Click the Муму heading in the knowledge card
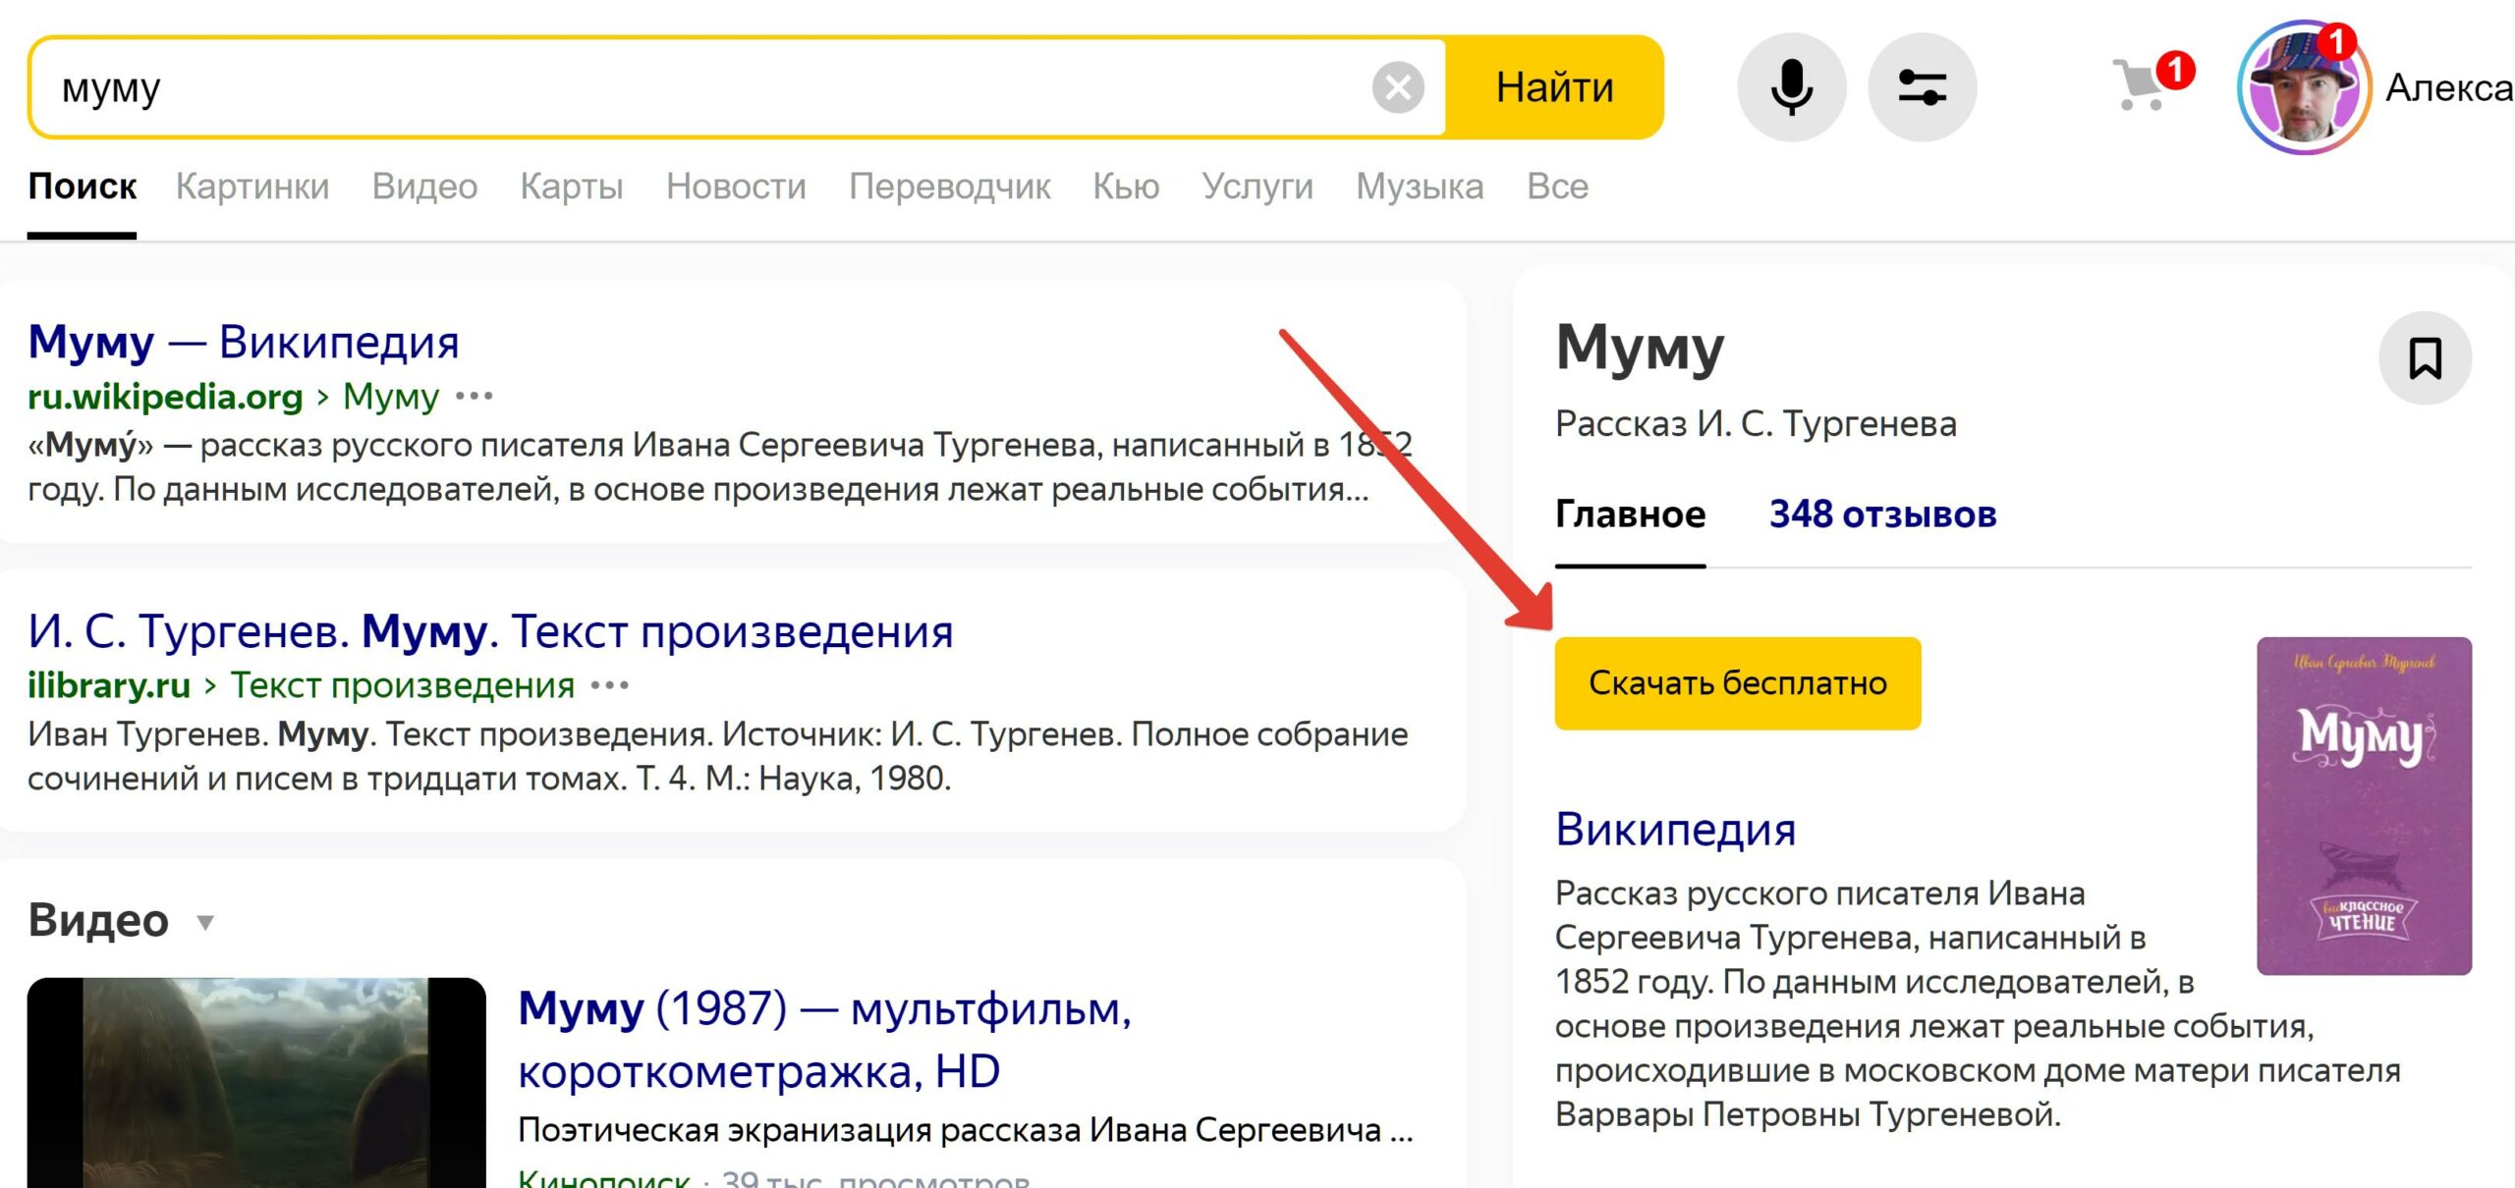Screen dimensions: 2515x1188 (x=1640, y=348)
